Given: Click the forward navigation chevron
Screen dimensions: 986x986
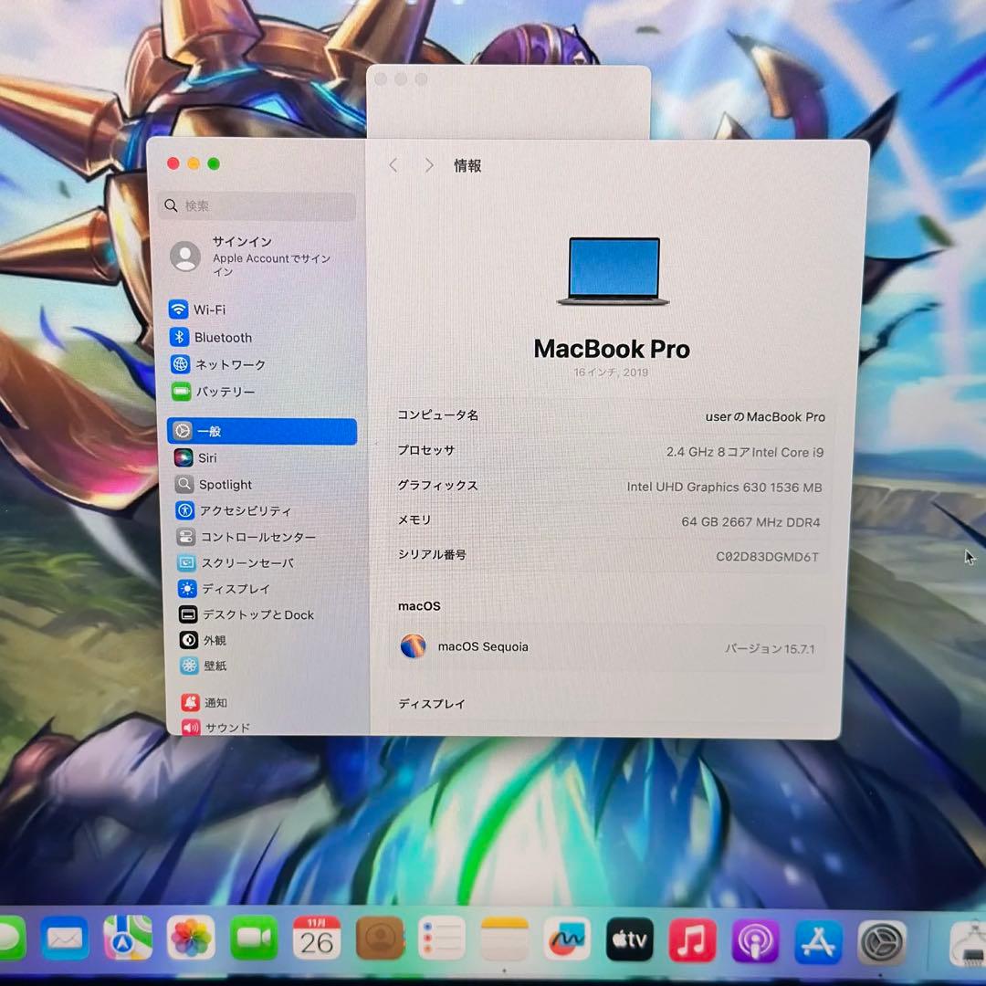Looking at the screenshot, I should pyautogui.click(x=428, y=165).
